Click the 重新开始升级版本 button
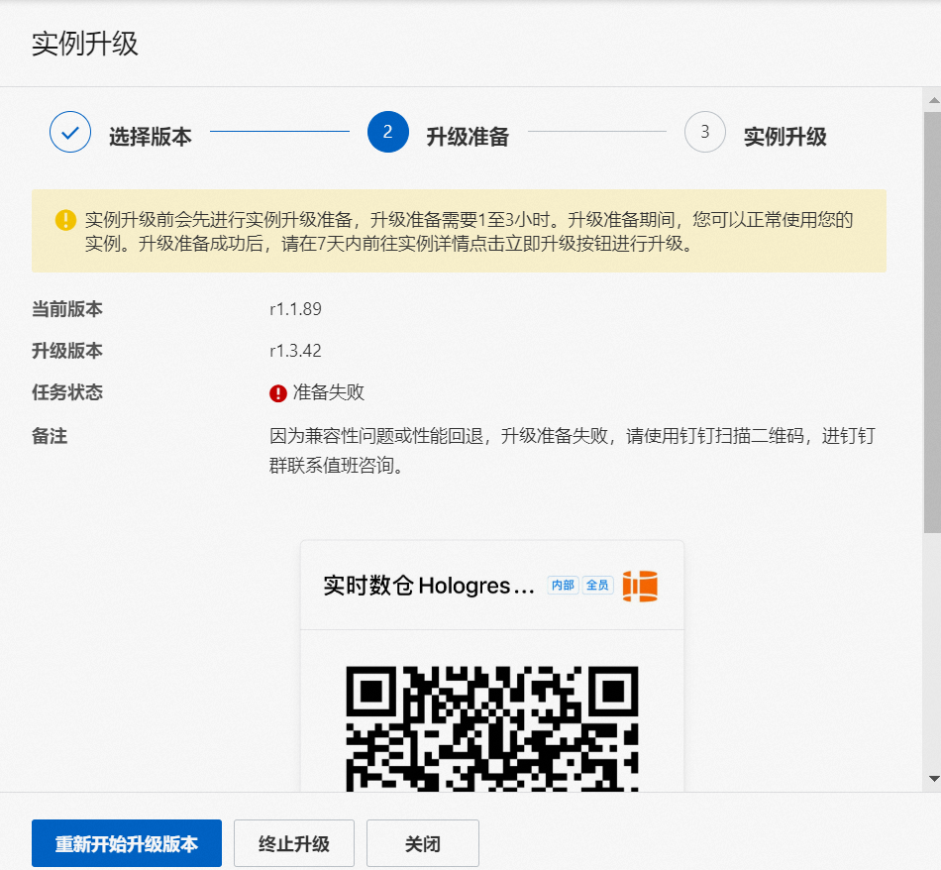941x870 pixels. (127, 843)
